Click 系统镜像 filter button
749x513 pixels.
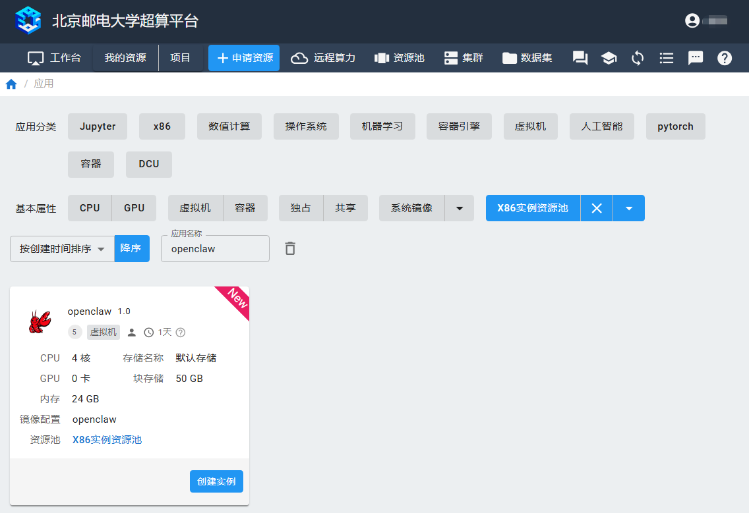(x=412, y=208)
